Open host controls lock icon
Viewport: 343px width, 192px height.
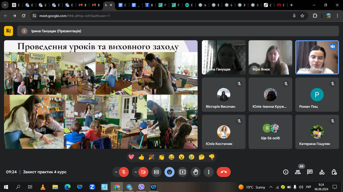[334, 172]
